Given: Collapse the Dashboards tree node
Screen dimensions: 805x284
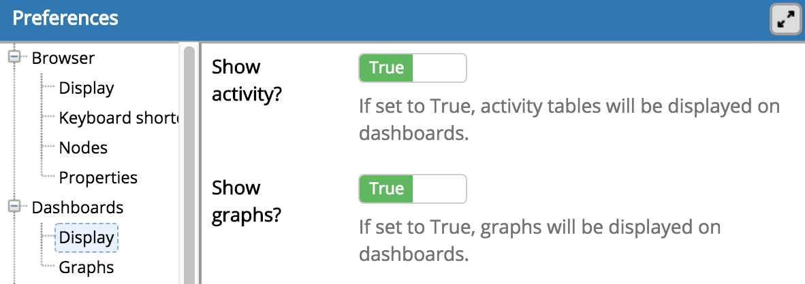Looking at the screenshot, I should click(x=14, y=207).
